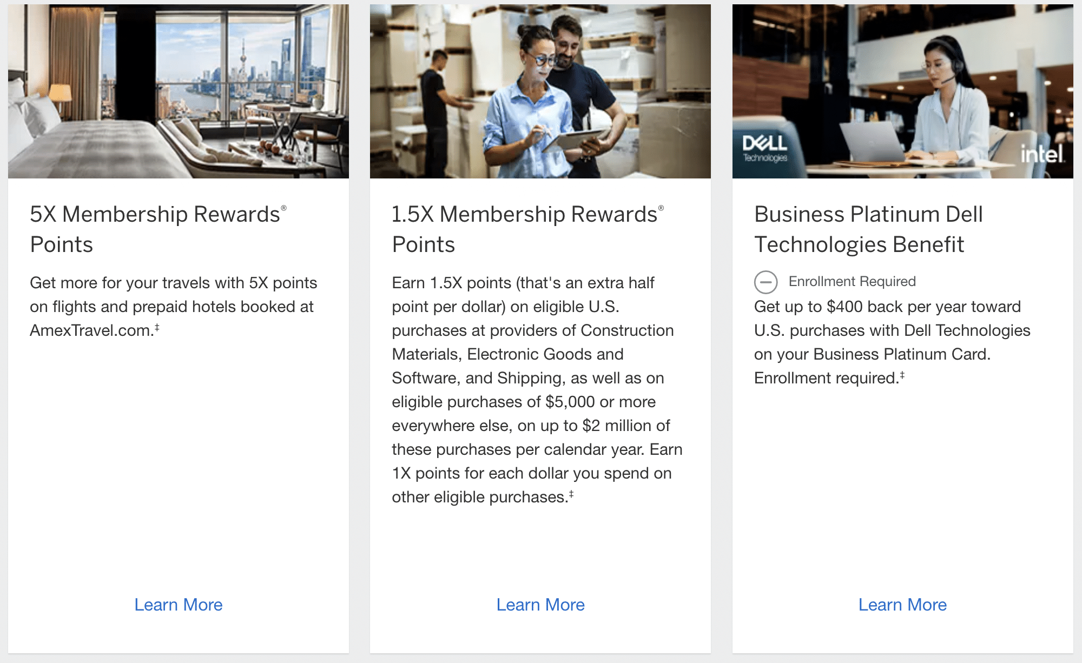Click the 5X points flights and hotels description

click(x=173, y=307)
